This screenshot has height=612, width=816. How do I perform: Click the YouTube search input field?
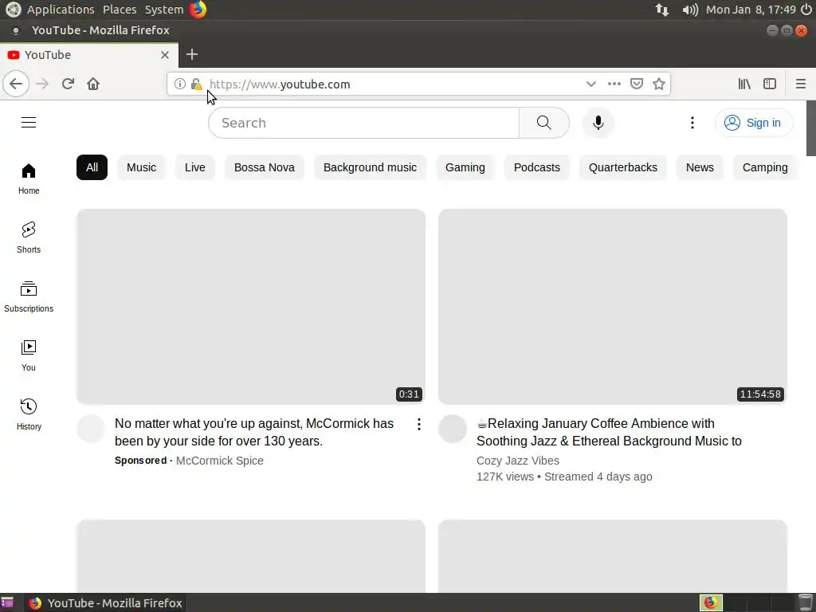[364, 123]
